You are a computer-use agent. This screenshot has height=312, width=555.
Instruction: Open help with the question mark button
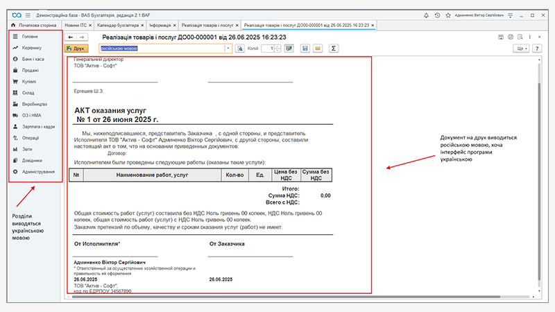pos(537,49)
